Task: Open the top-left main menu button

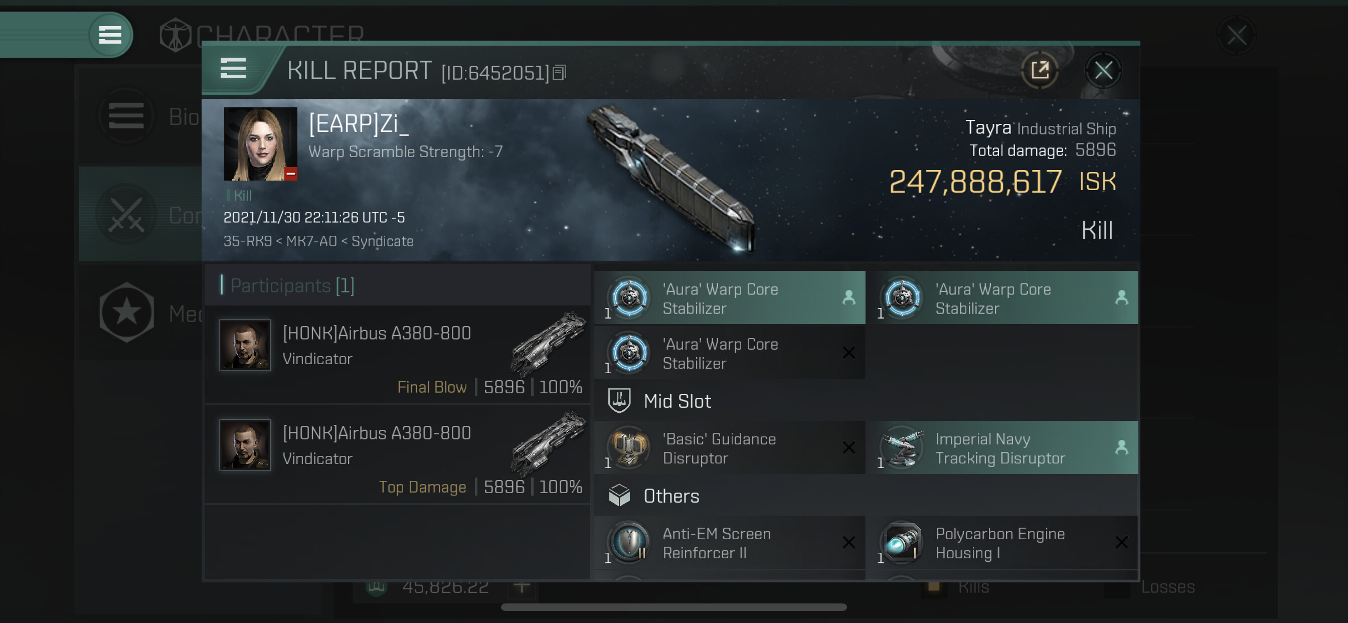Action: tap(110, 35)
